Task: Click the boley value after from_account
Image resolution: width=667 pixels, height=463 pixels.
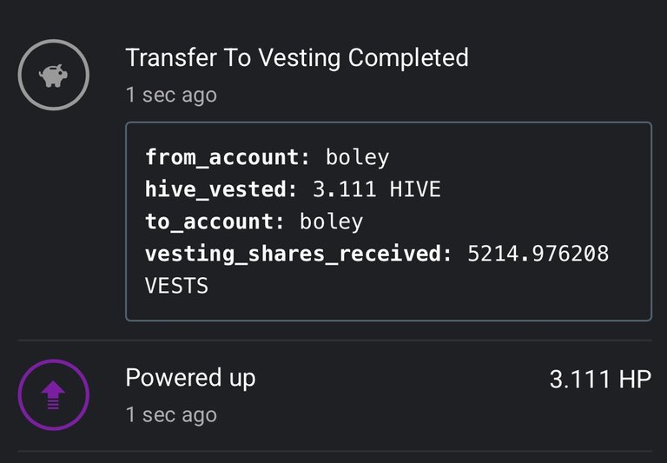Action: click(357, 158)
